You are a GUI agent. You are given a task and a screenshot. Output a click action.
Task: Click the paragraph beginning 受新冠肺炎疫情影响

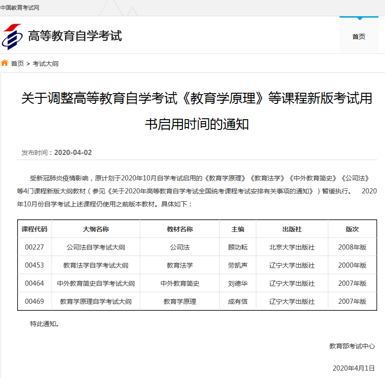[197, 191]
